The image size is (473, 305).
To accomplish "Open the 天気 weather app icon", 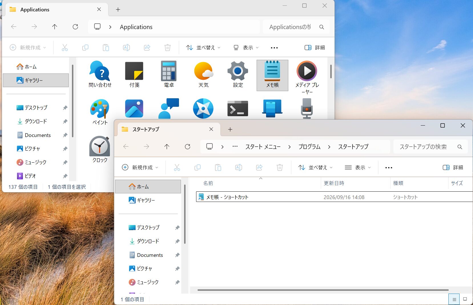I will 204,74.
